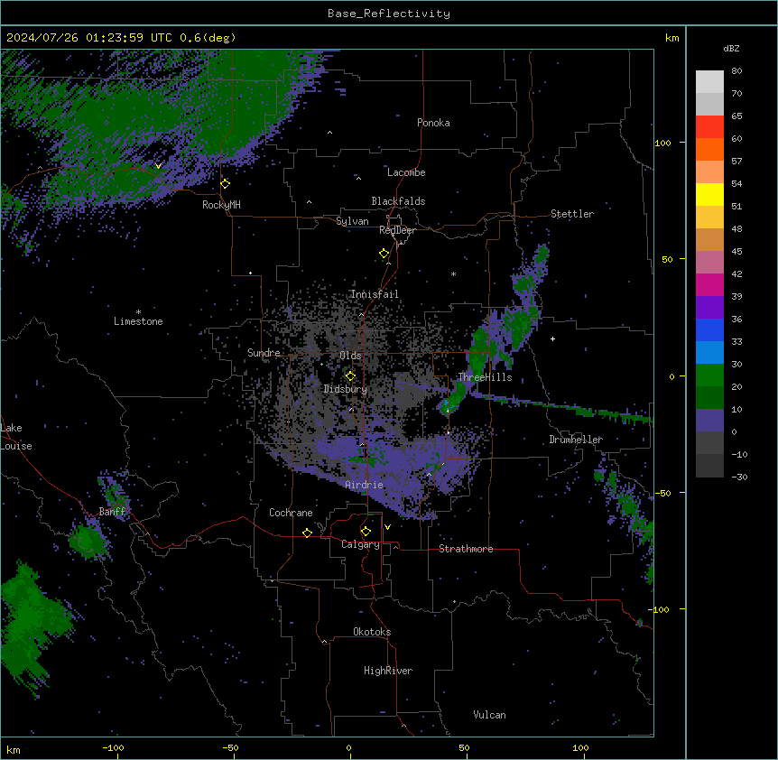Click the yellow diamond marker below Cochrane
Image resolution: width=778 pixels, height=760 pixels.
(x=307, y=533)
